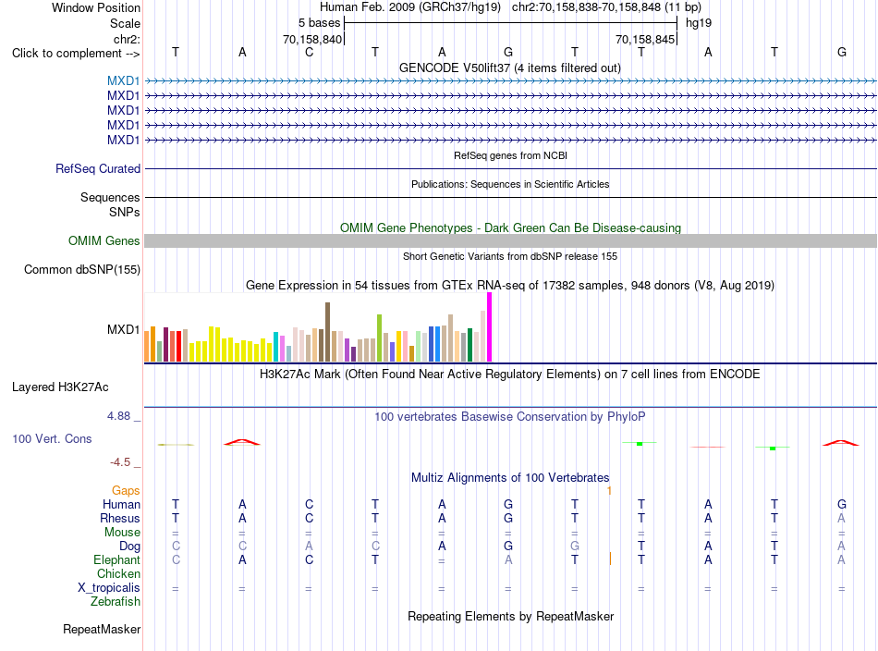Open 'Short Genetic Variants from dbSNP release 155' title
This screenshot has height=651, width=878.
[x=510, y=256]
